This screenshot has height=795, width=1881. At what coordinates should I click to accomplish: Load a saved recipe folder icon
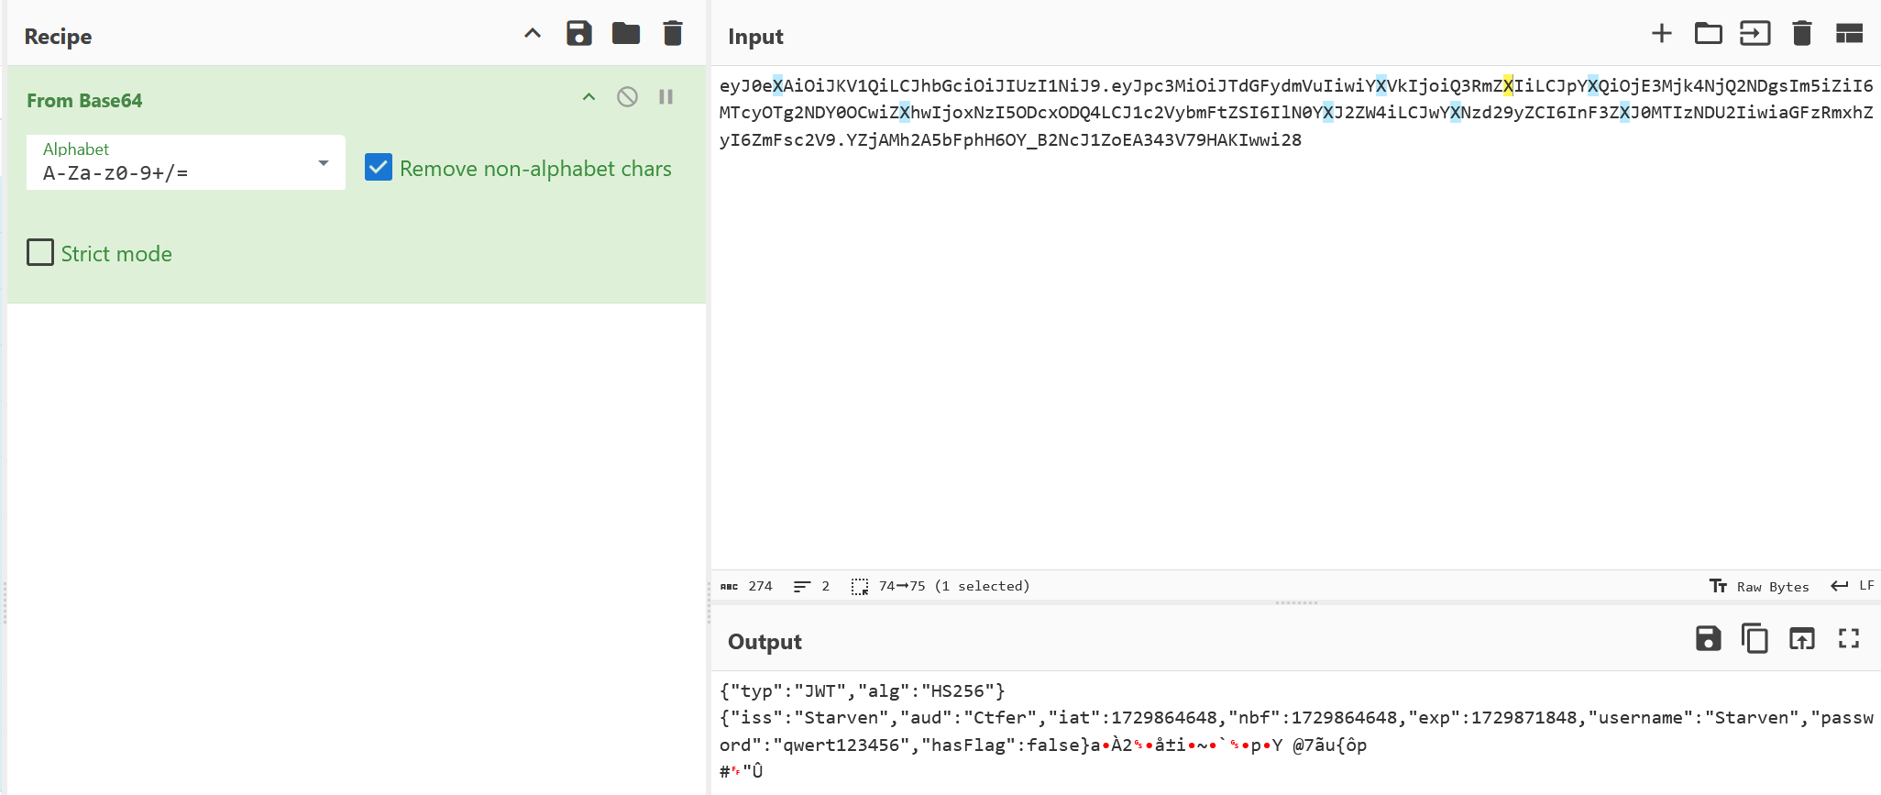click(x=626, y=34)
